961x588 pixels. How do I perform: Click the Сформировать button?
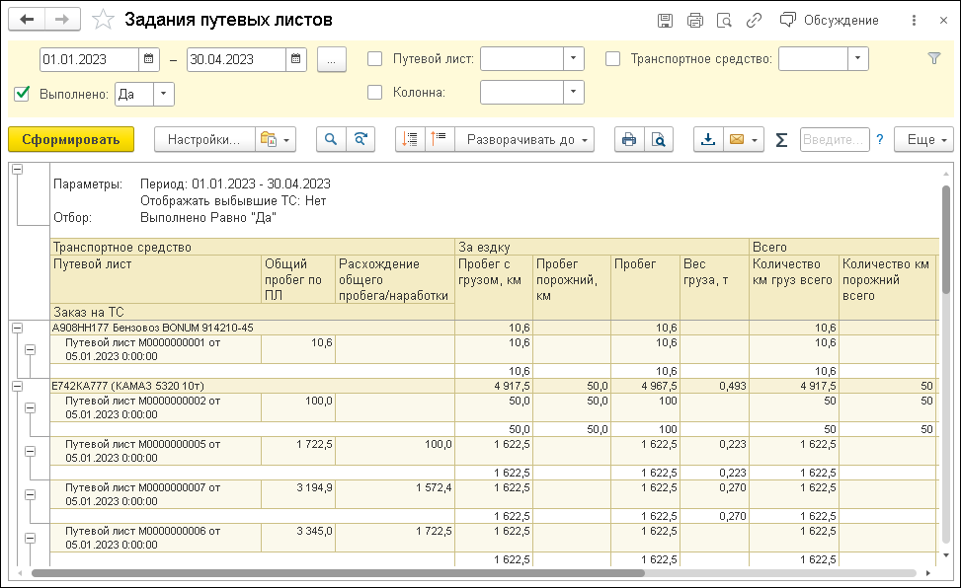[71, 140]
